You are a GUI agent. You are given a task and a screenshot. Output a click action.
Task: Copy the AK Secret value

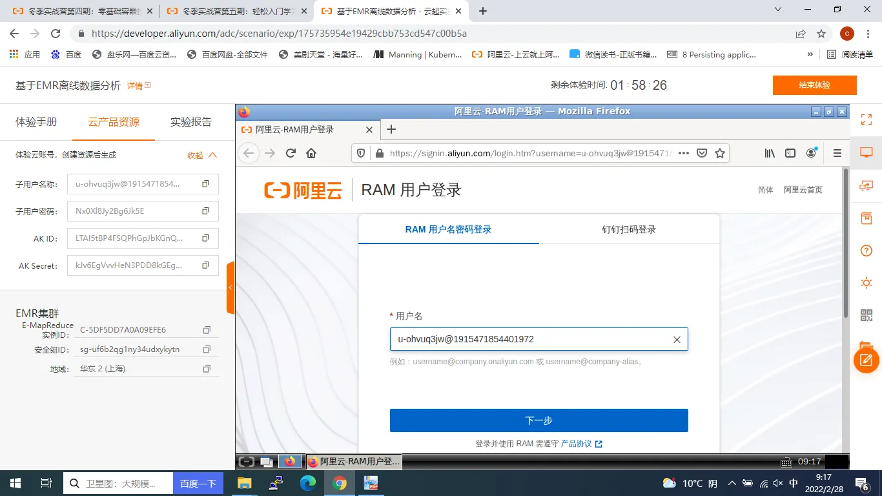coord(205,265)
